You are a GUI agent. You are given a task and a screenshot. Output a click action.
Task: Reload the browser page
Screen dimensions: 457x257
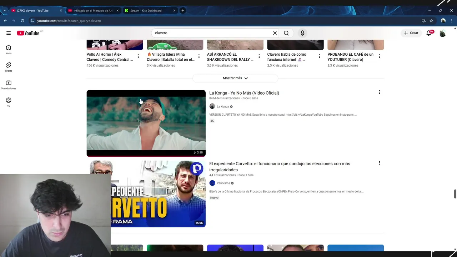(x=22, y=21)
